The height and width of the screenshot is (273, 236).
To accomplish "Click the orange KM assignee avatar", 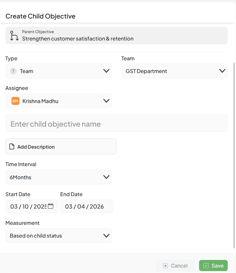I will click(15, 101).
